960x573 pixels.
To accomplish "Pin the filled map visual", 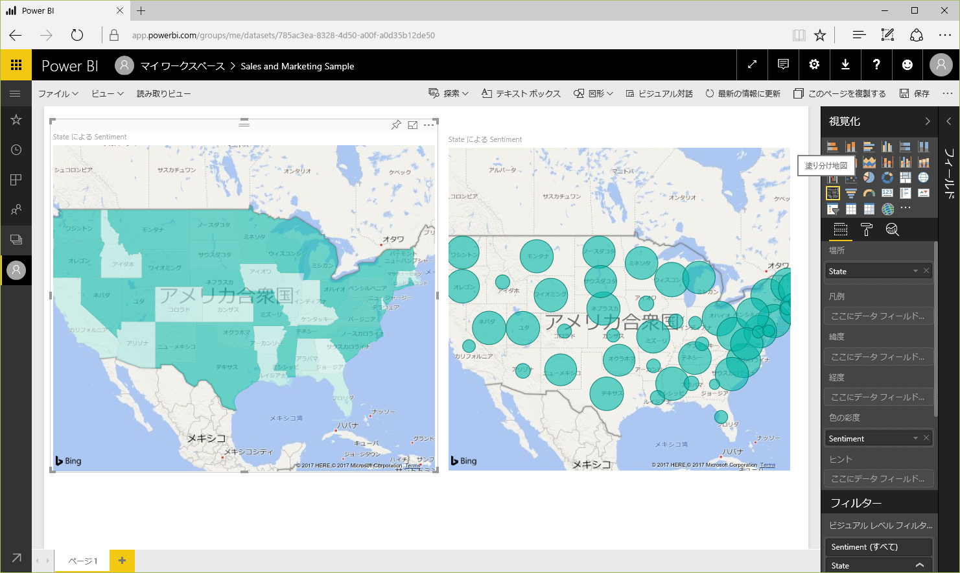I will coord(396,125).
